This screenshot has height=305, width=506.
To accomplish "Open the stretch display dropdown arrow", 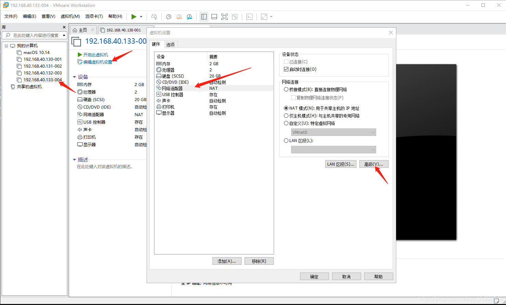I will click(x=271, y=17).
